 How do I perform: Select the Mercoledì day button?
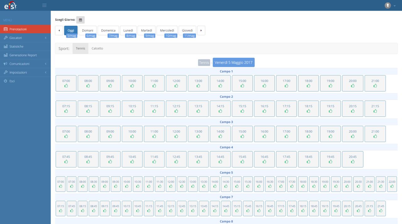tap(167, 30)
